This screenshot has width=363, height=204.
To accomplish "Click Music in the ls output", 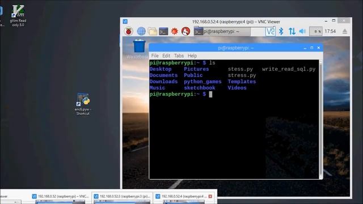I will [x=157, y=88].
